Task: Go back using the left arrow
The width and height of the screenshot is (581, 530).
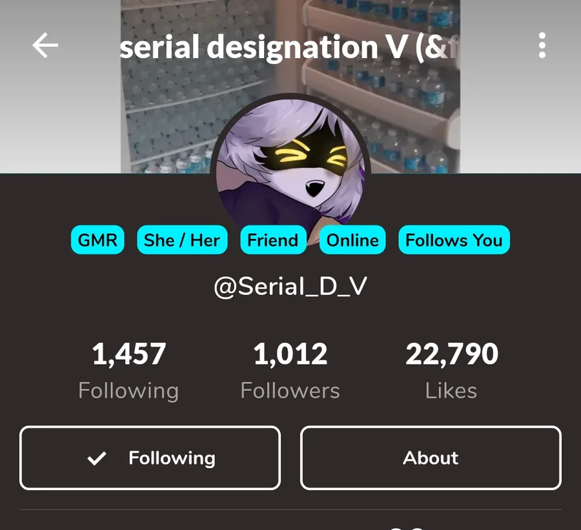Action: tap(45, 45)
